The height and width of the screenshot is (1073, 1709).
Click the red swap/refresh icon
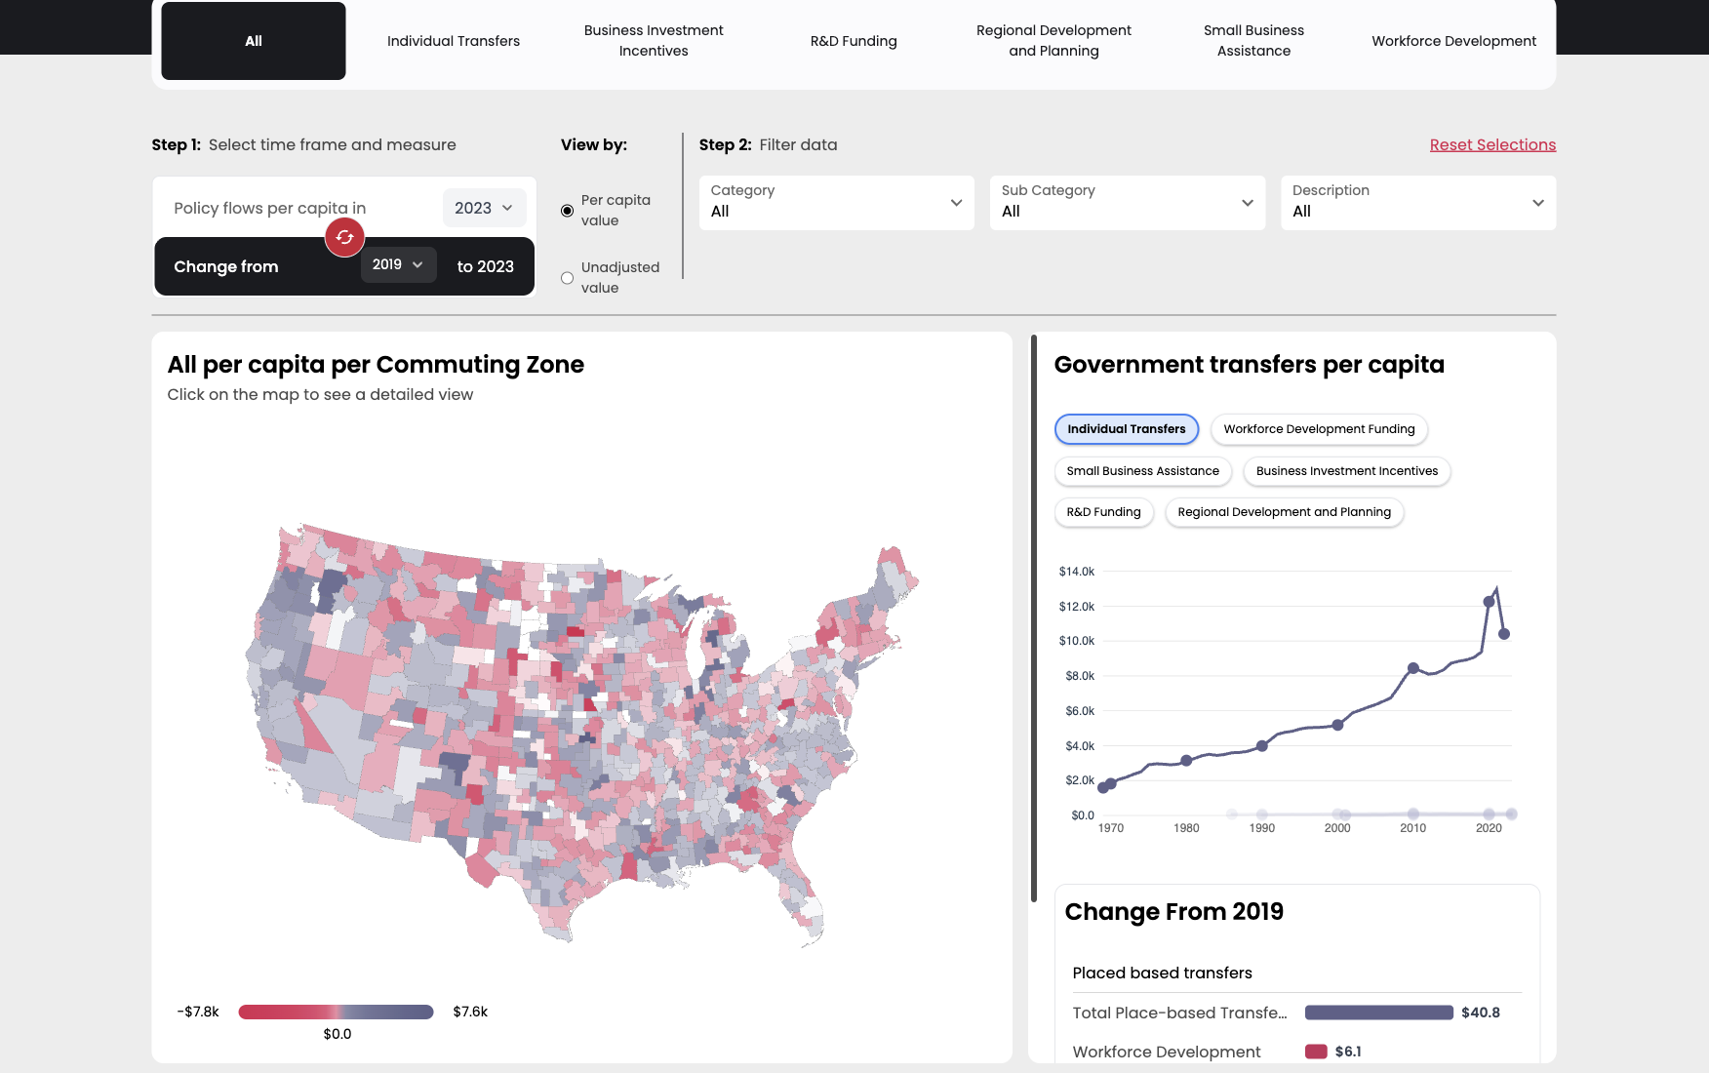(x=344, y=237)
